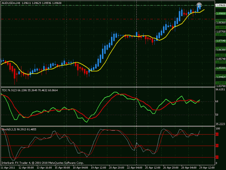This screenshot has width=226, height=170.
Task: Click the red 80 level label on Stochastic
Action: tap(217, 134)
